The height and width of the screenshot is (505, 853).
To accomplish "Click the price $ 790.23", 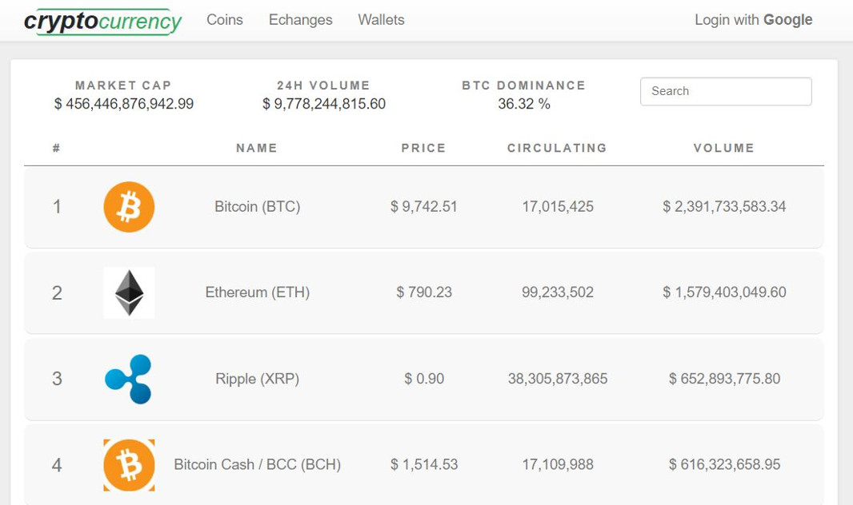I will tap(424, 292).
